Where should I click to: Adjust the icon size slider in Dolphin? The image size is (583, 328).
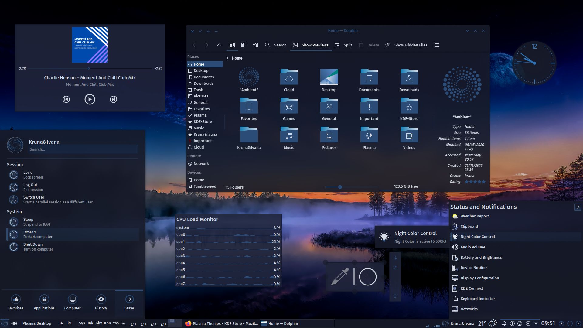pyautogui.click(x=340, y=187)
